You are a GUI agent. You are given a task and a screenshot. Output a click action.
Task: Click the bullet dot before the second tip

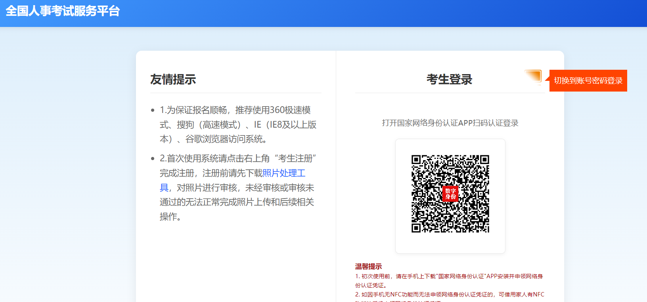click(x=153, y=159)
